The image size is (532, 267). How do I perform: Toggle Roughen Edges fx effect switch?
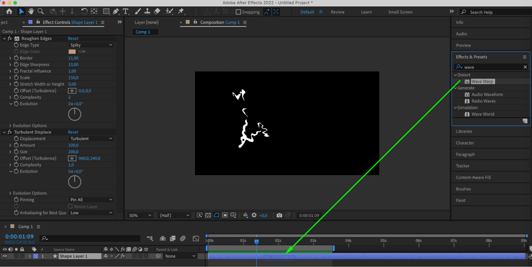(x=10, y=39)
